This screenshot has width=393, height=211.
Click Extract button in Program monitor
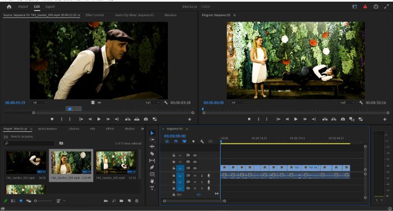coord(333,120)
